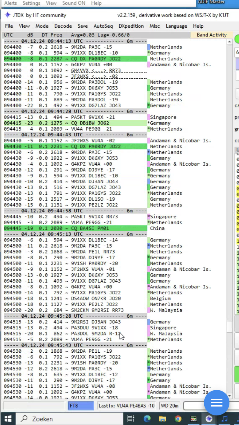Viewport: 239px width, 425px height.
Task: Select the JF2WXS VU4A -08 line
Action: 75,386
